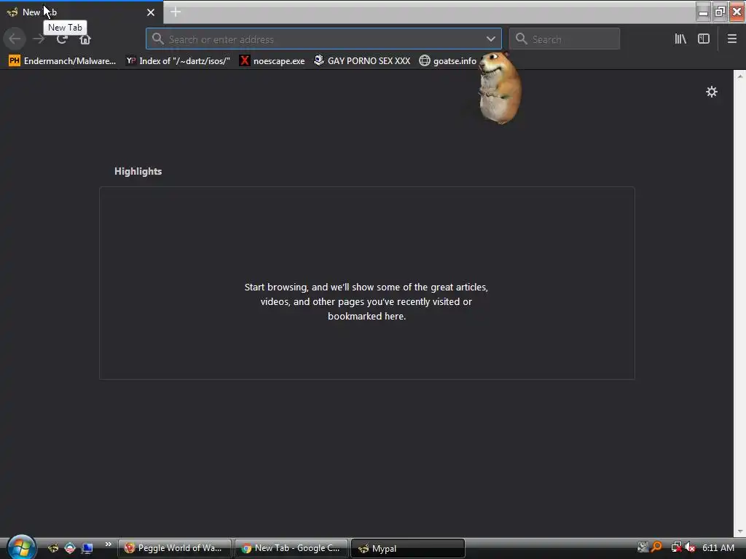The image size is (746, 559).
Task: Click the 6:11 AM clock
Action: pyautogui.click(x=718, y=547)
